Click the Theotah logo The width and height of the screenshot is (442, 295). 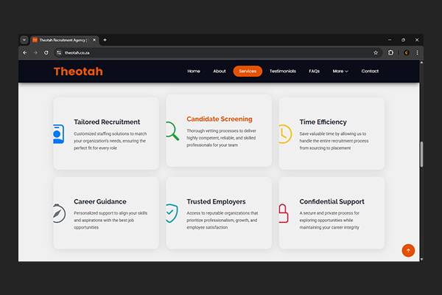[x=78, y=72]
